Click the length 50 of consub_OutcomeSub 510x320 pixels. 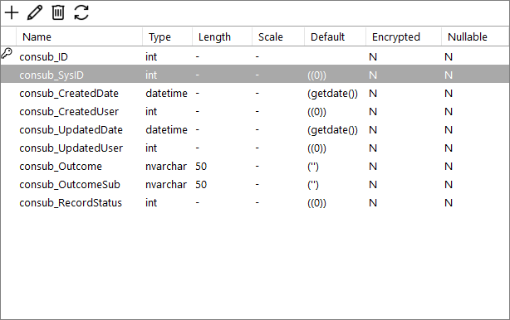[201, 184]
